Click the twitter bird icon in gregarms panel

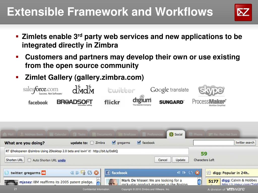click(x=7, y=173)
